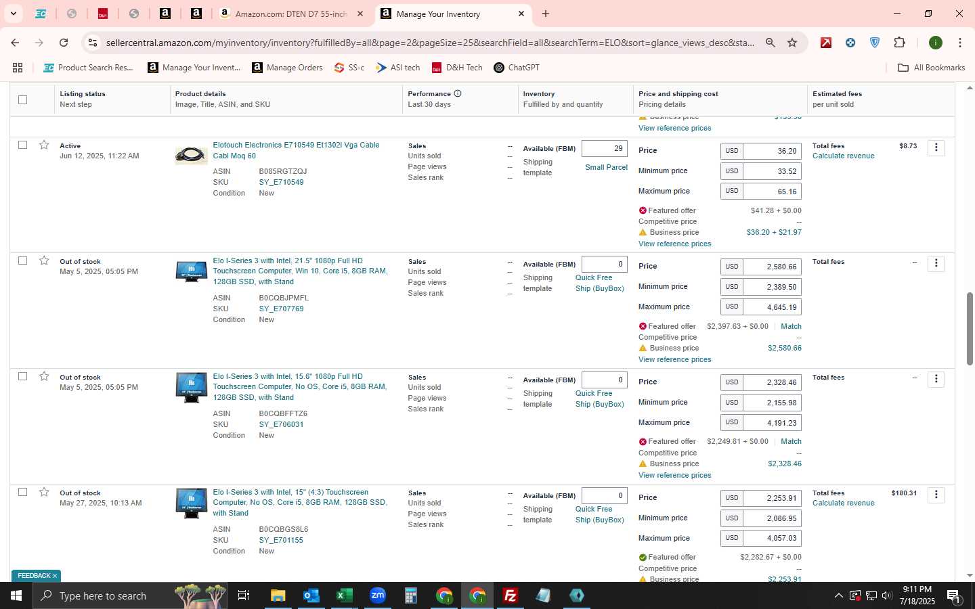Open Calculator from the taskbar
The height and width of the screenshot is (609, 975).
410,595
